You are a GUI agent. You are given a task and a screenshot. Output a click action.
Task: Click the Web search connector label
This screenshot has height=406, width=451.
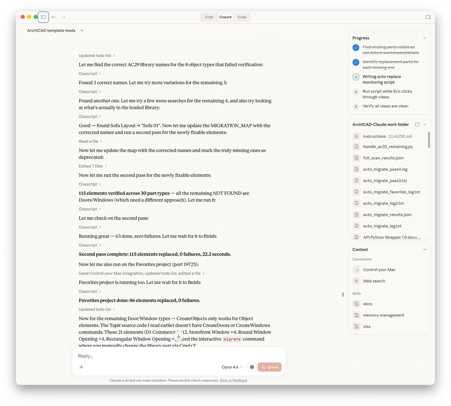click(x=374, y=281)
